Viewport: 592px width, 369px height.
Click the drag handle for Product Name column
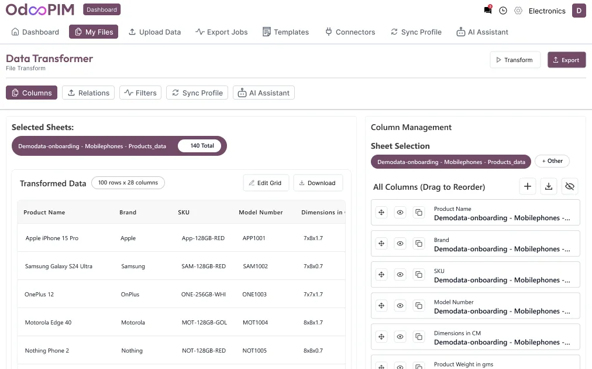tap(381, 213)
